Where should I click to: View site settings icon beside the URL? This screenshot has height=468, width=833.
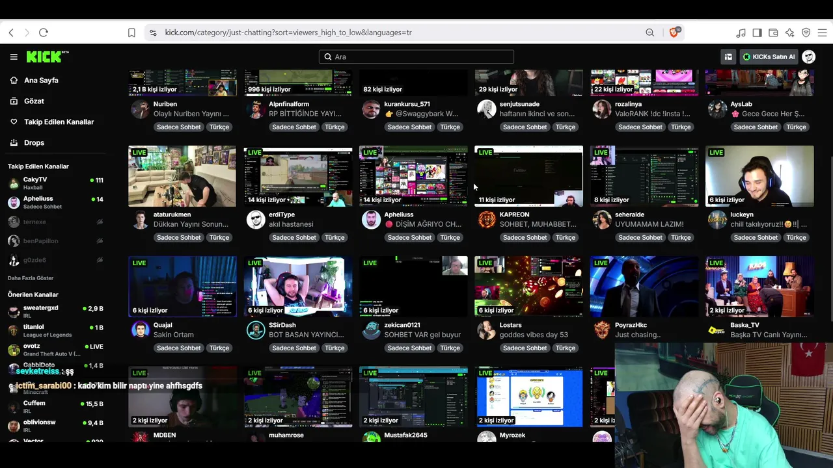[153, 32]
